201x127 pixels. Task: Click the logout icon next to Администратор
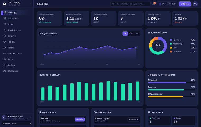coord(30,117)
